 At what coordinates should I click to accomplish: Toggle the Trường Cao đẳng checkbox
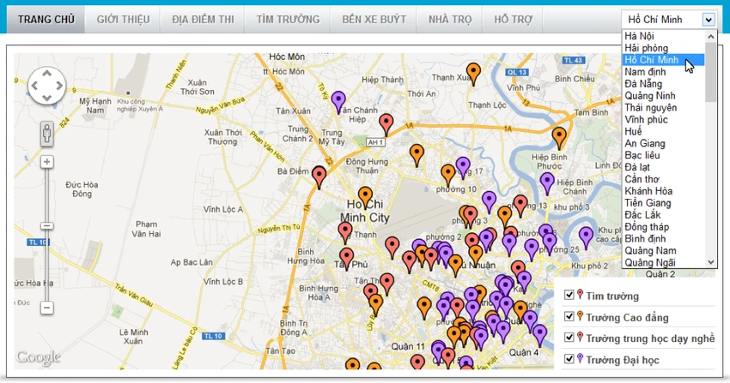pos(569,316)
